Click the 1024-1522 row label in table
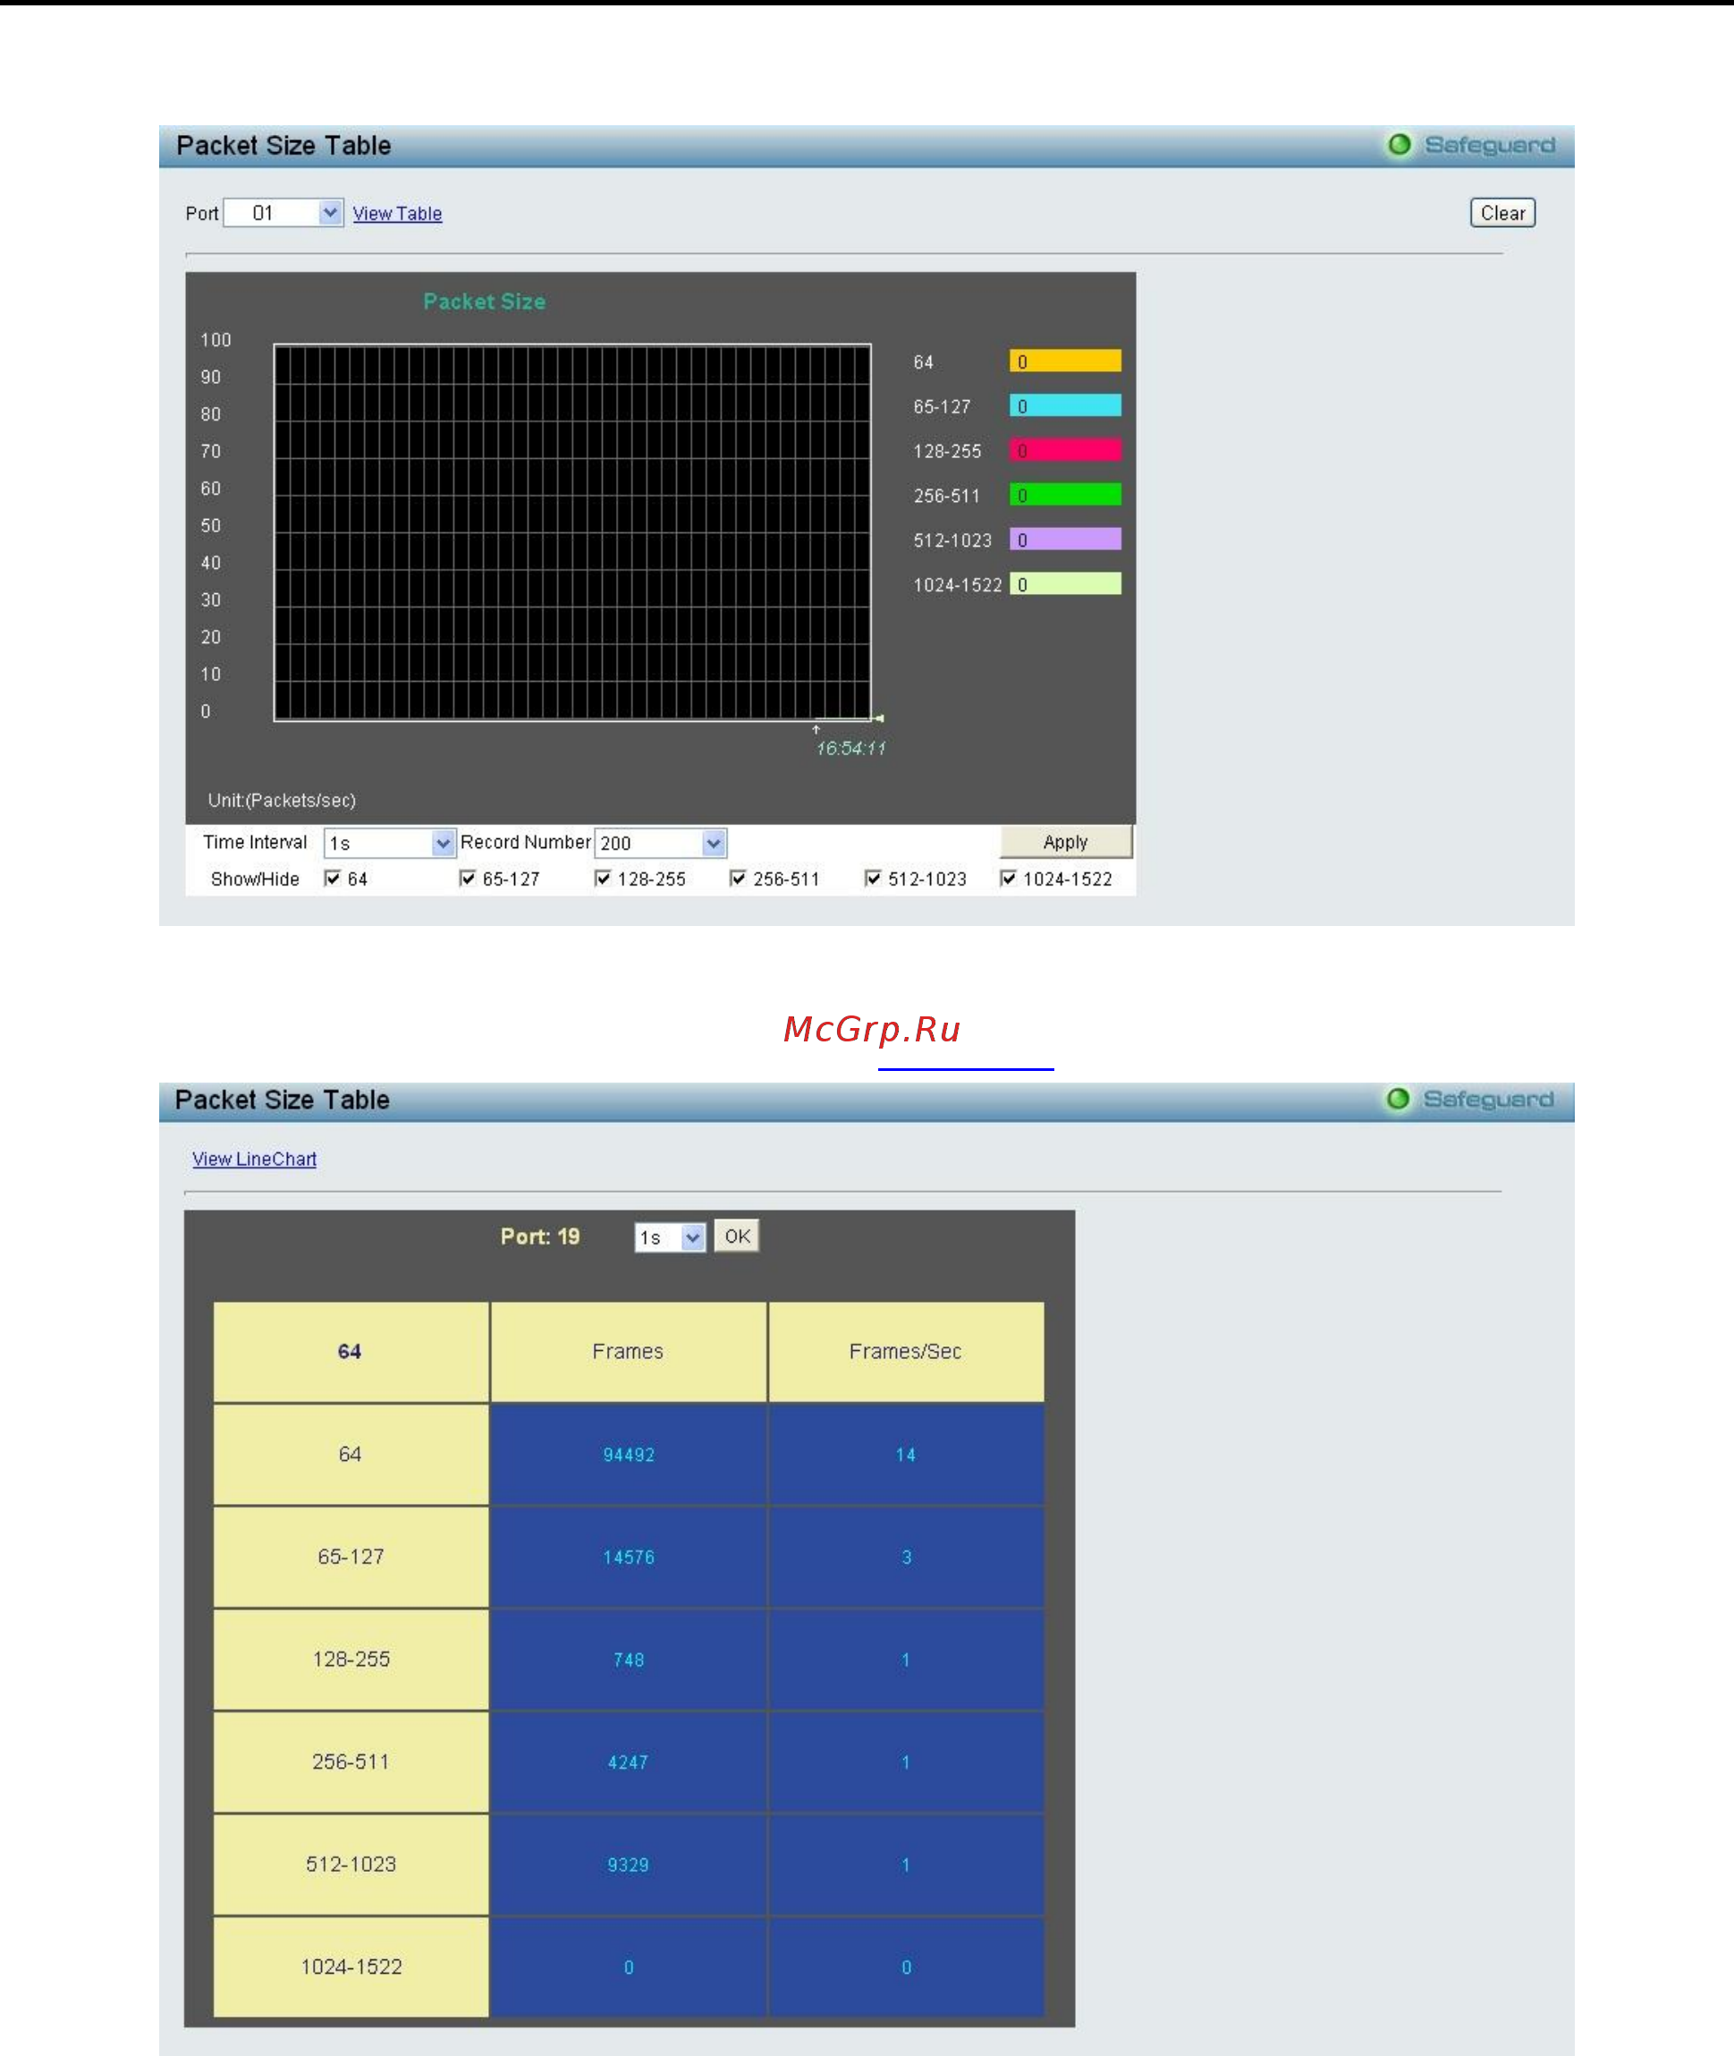The height and width of the screenshot is (2056, 1734). coord(350,1967)
